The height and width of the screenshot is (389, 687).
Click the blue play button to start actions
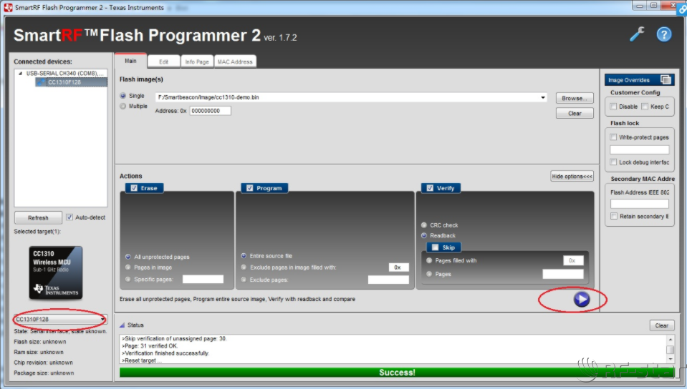click(x=582, y=300)
